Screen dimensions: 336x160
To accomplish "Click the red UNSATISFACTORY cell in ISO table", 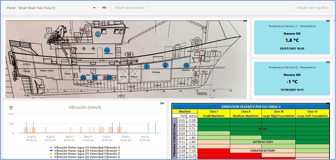I will coord(214,151).
